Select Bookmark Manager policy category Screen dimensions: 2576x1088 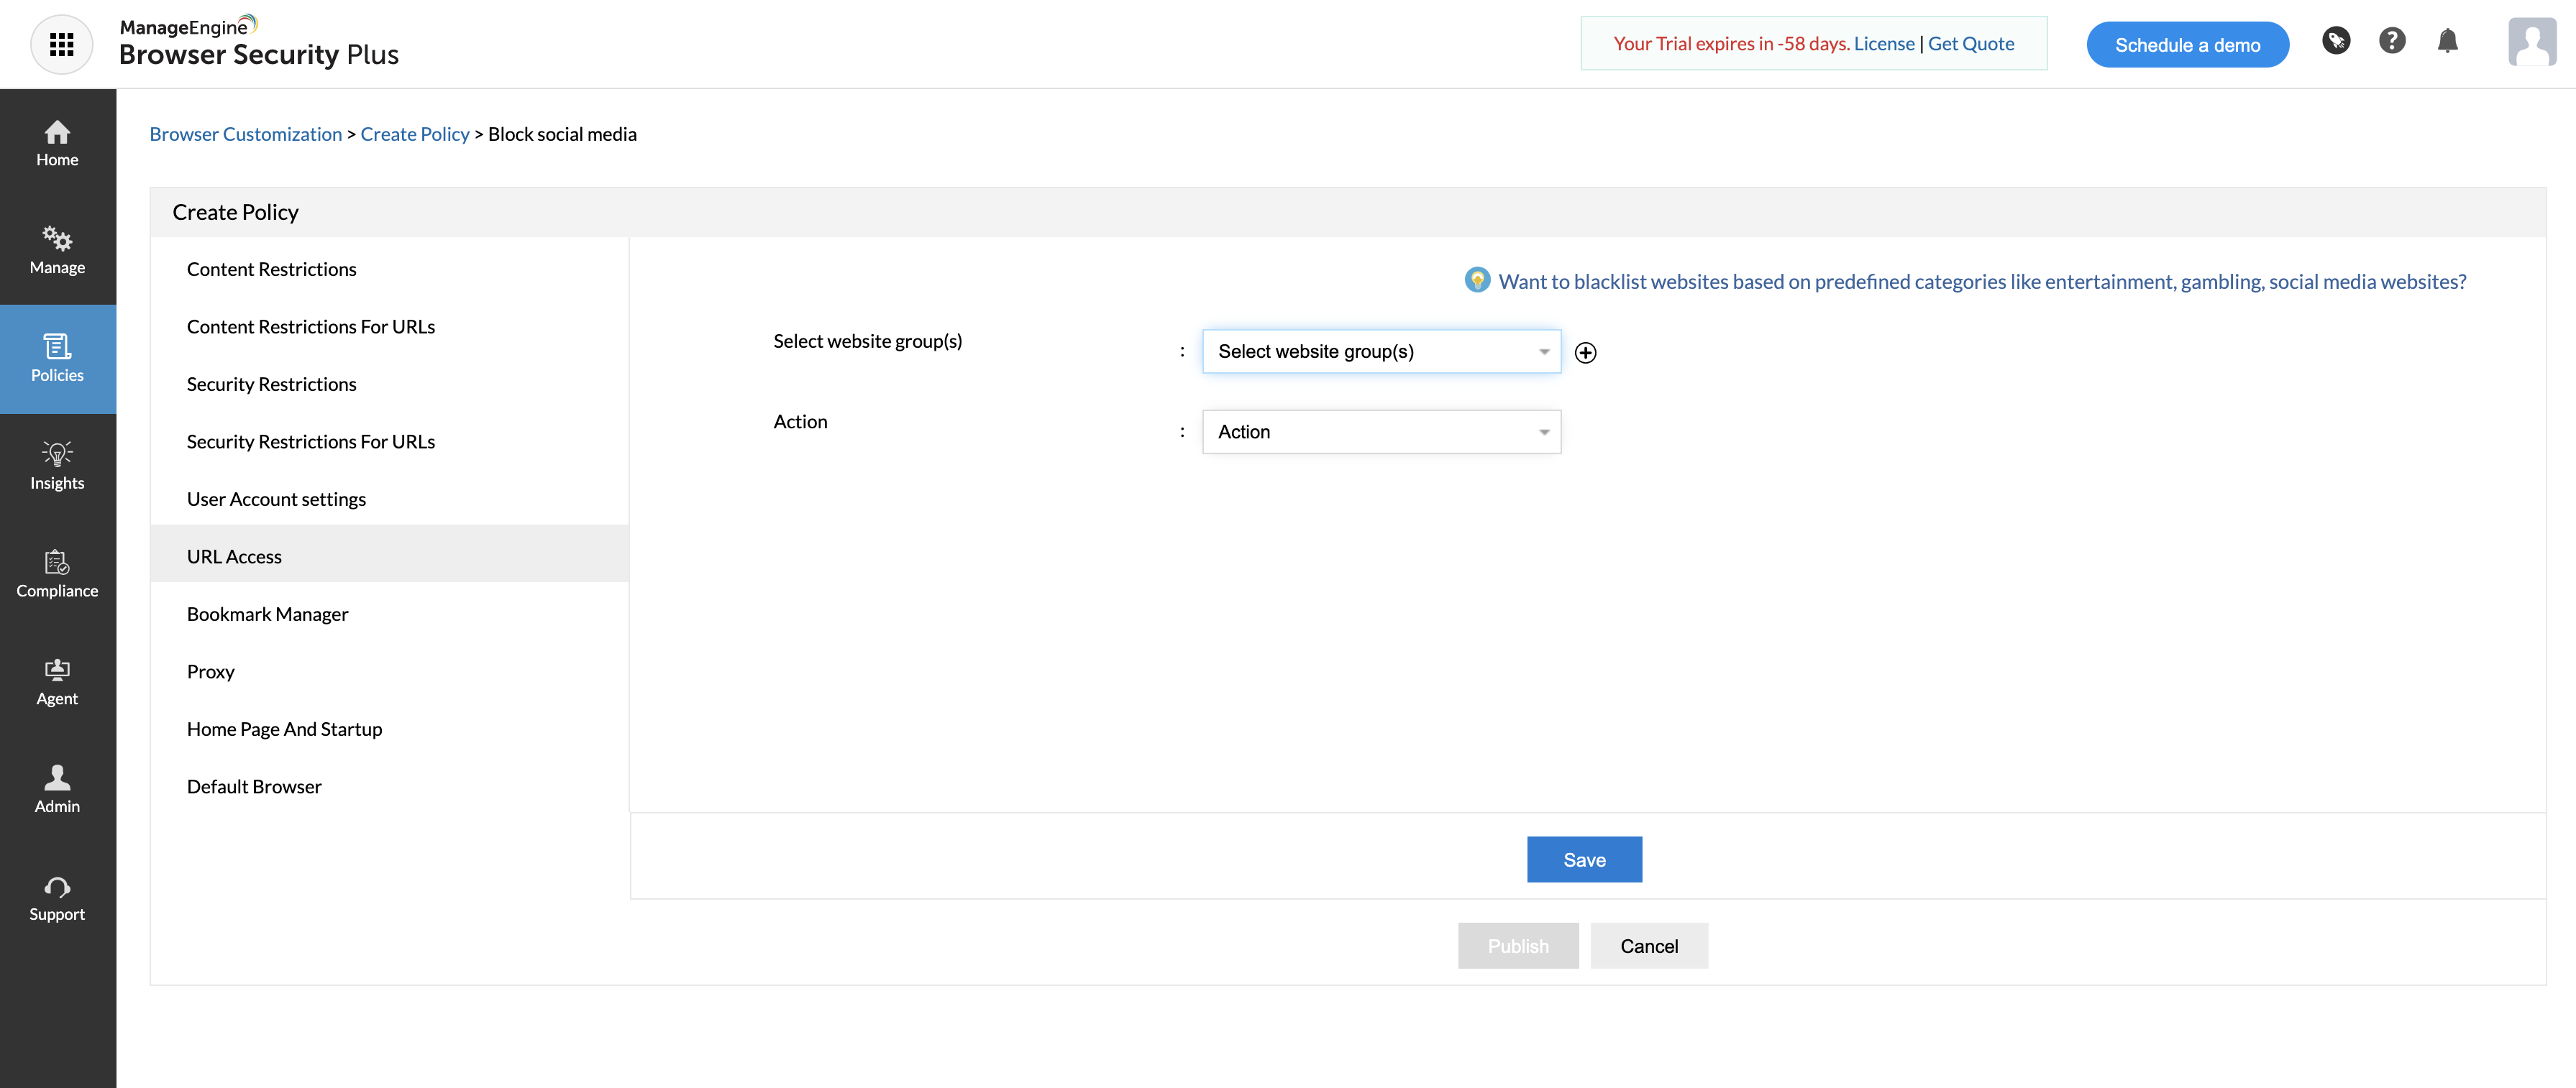[267, 614]
